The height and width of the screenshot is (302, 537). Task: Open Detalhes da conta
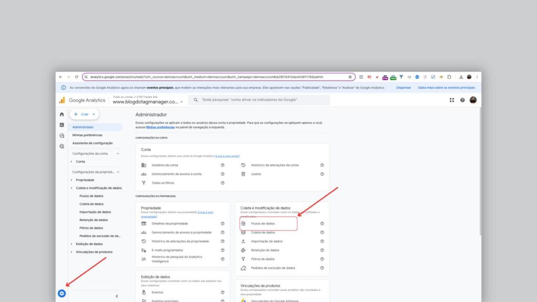tap(165, 165)
